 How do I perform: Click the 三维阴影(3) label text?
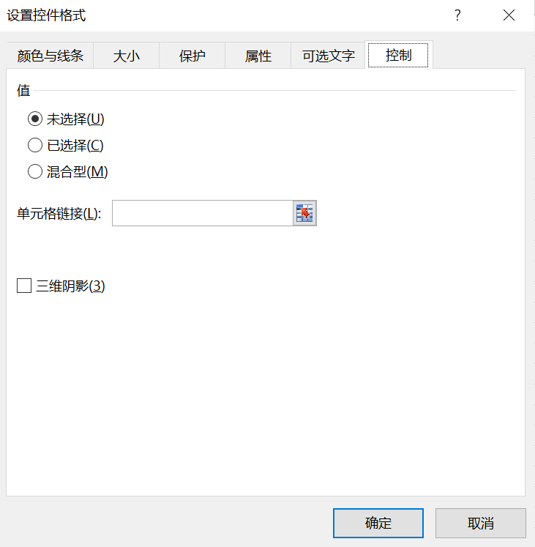[x=70, y=286]
